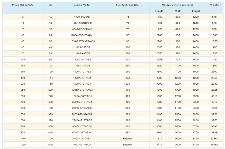Click the Width sub-header
The height and width of the screenshot is (149, 225).
tap(178, 11)
